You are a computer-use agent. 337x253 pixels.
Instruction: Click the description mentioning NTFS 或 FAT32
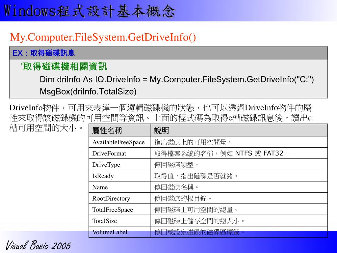pyautogui.click(x=221, y=154)
